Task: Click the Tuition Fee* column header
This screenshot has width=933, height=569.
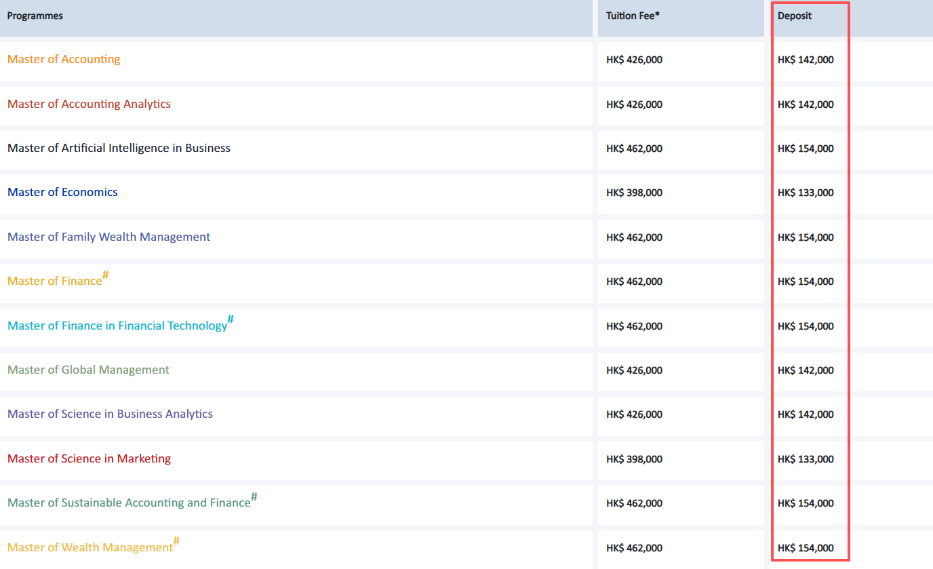Action: pyautogui.click(x=633, y=16)
